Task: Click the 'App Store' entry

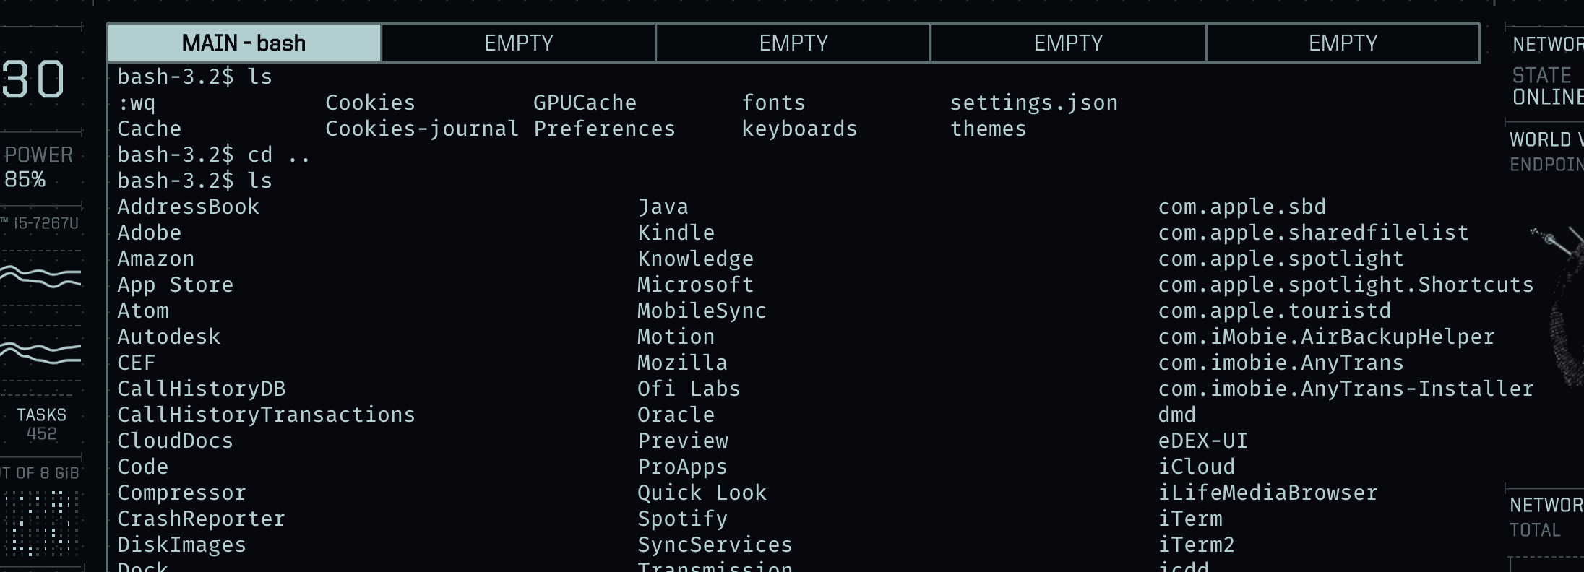Action: pos(176,285)
